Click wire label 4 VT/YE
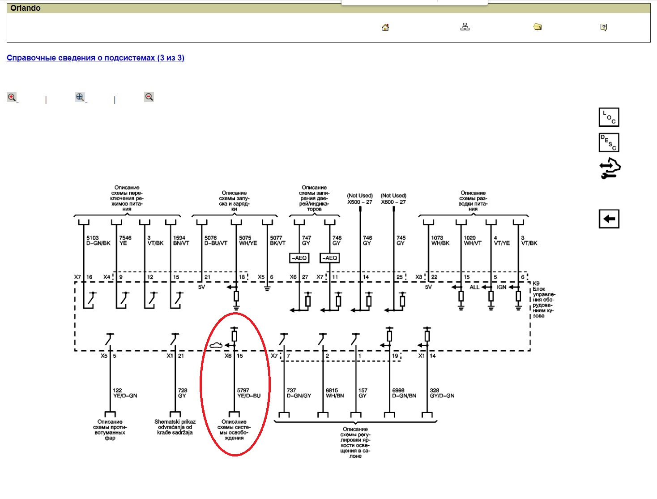This screenshot has width=657, height=499. click(x=502, y=241)
